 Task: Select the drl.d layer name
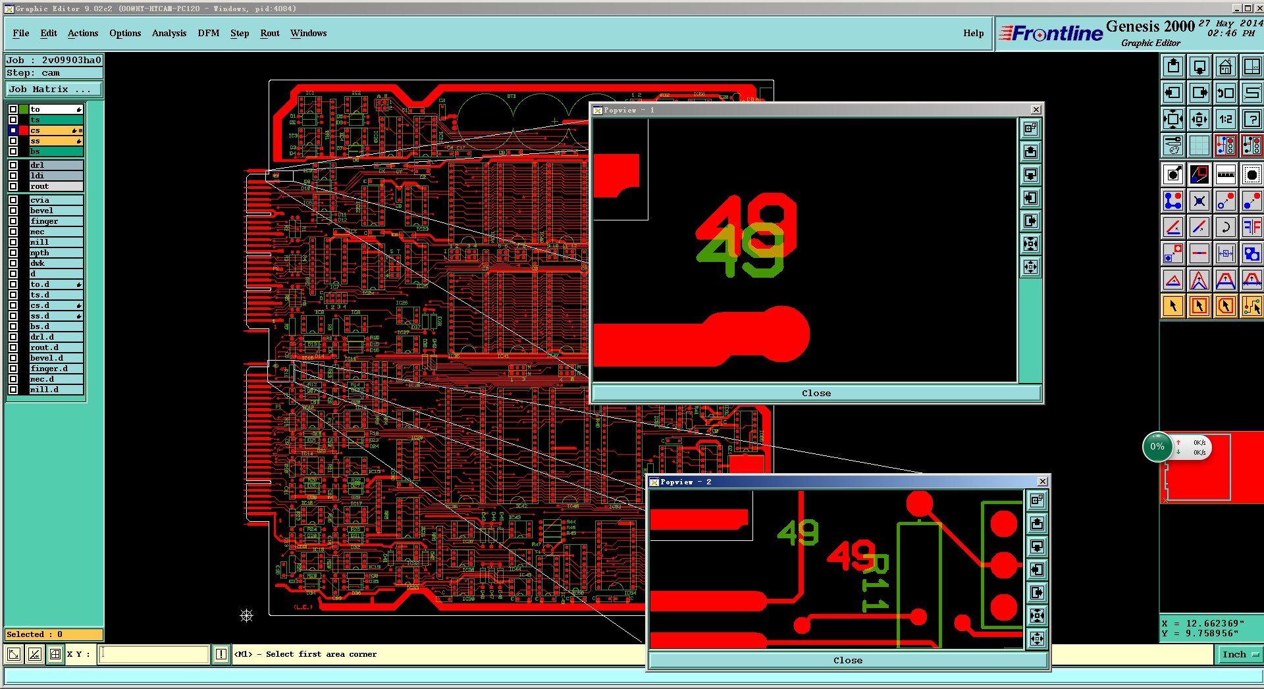coord(57,337)
